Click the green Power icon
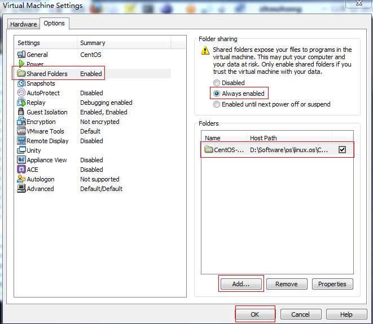This screenshot has height=324, width=373. point(21,64)
